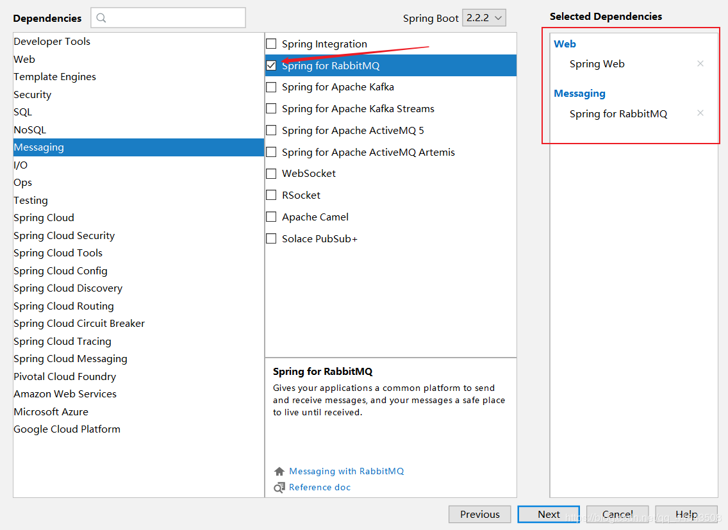Select the Messaging category

coord(138,147)
